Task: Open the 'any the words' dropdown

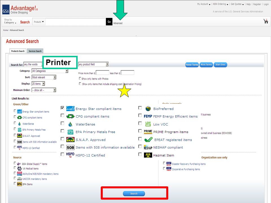Action: point(33,64)
